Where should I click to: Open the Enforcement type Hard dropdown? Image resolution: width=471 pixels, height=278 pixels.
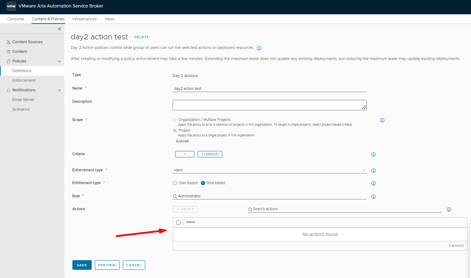coord(270,170)
